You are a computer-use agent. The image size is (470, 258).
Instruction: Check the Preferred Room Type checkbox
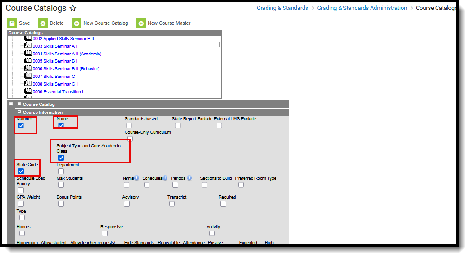(x=241, y=185)
